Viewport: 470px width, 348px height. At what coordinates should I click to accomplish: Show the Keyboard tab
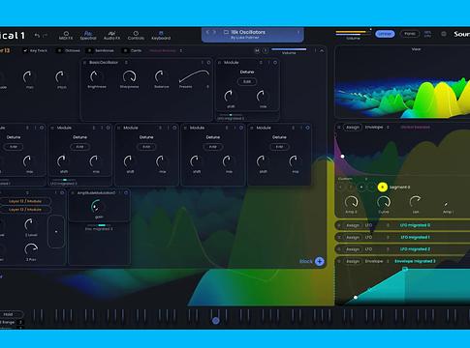pyautogui.click(x=161, y=36)
